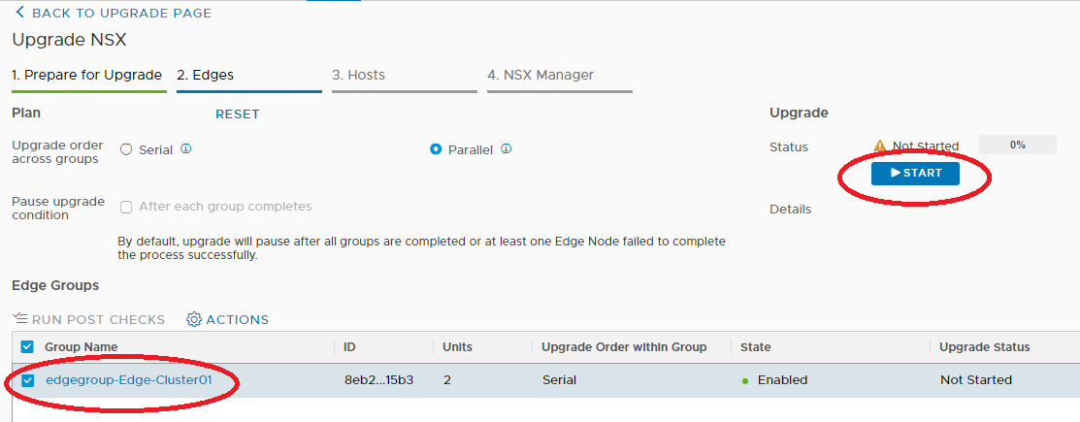Image resolution: width=1080 pixels, height=422 pixels.
Task: Click the RESET plan link
Action: (x=238, y=114)
